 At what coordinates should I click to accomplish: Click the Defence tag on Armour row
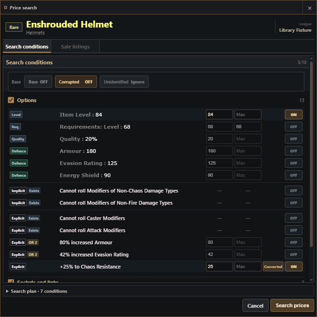(19, 151)
